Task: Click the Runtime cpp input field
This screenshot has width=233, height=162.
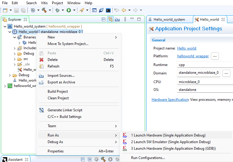Action: [205, 64]
